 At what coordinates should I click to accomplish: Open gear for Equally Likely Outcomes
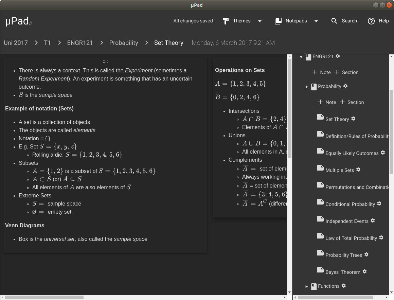click(x=383, y=153)
